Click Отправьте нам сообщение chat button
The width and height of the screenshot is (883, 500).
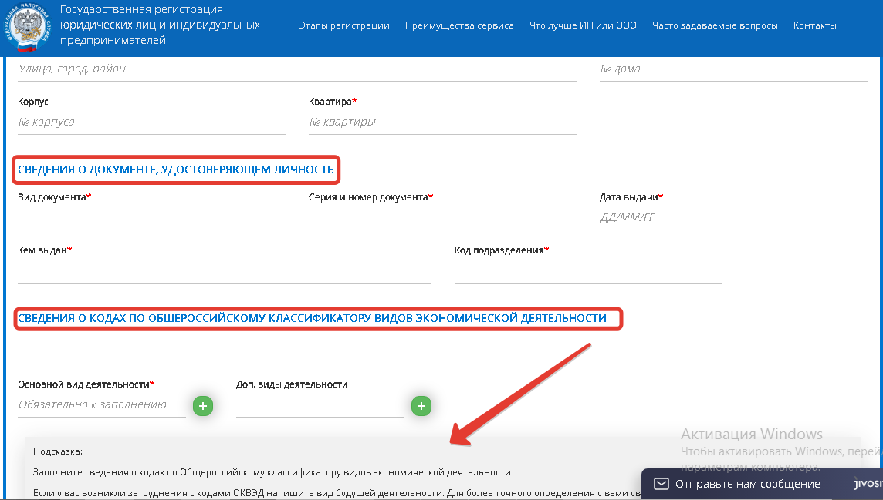click(746, 484)
